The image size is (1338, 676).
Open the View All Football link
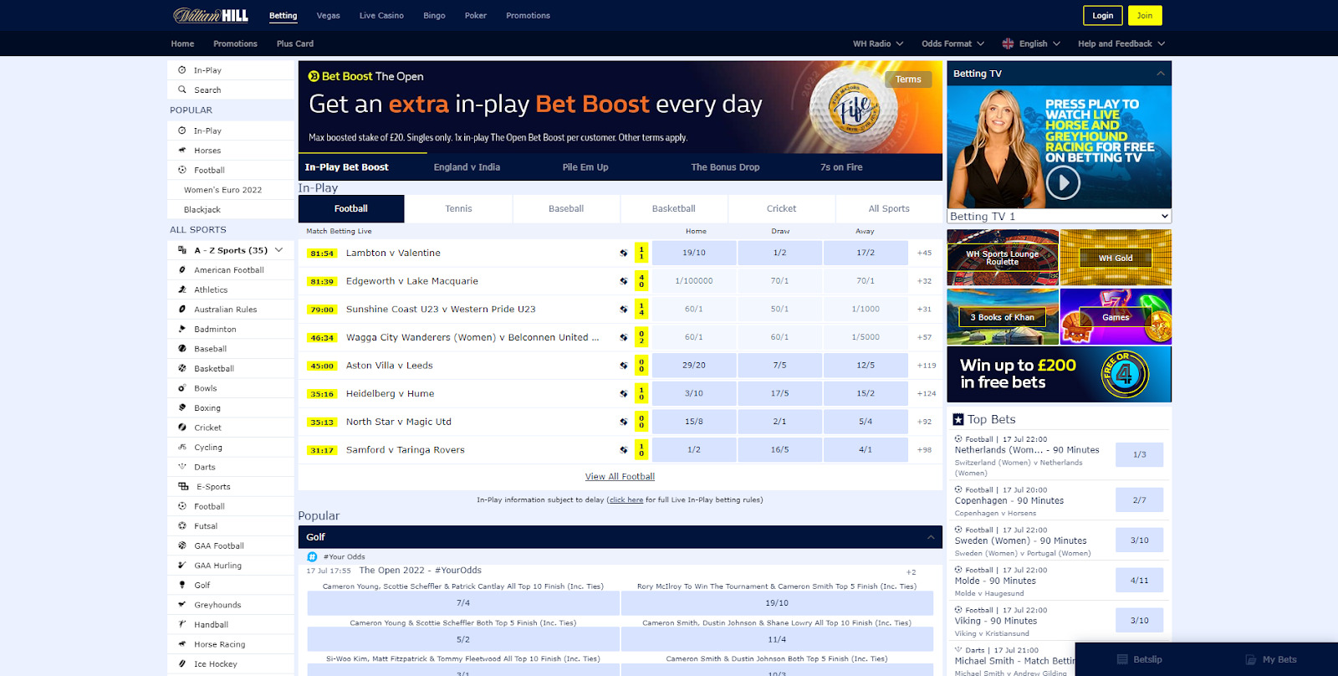620,477
